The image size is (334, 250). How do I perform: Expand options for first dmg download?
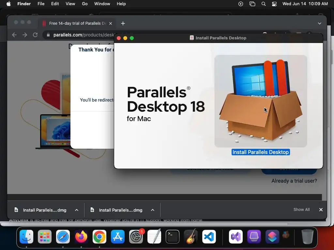click(x=77, y=210)
